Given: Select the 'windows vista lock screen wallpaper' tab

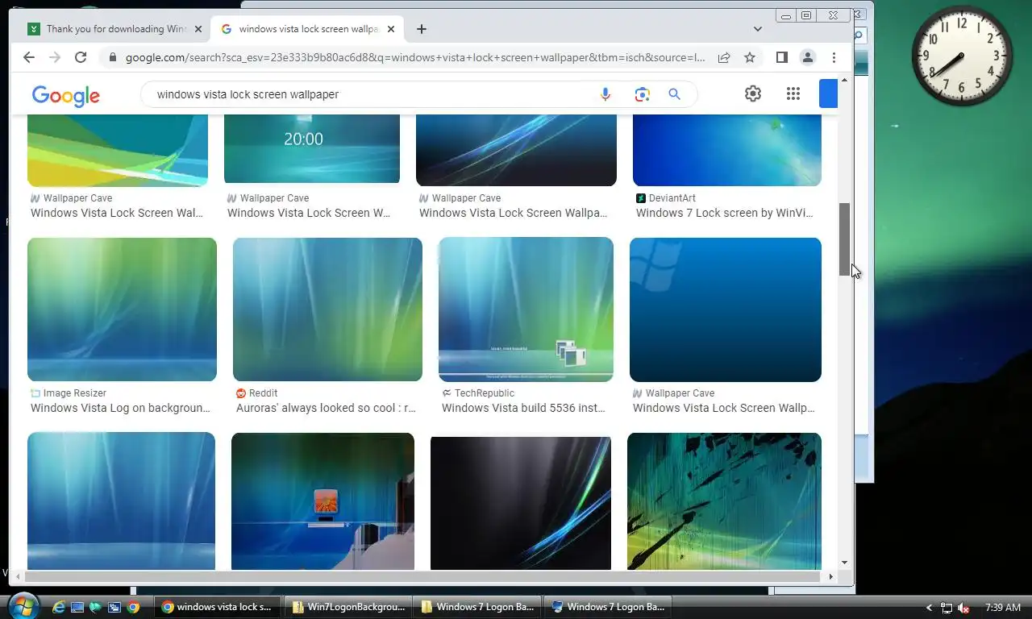Looking at the screenshot, I should pos(307,29).
